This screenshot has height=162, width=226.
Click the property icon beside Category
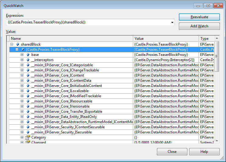28,137
